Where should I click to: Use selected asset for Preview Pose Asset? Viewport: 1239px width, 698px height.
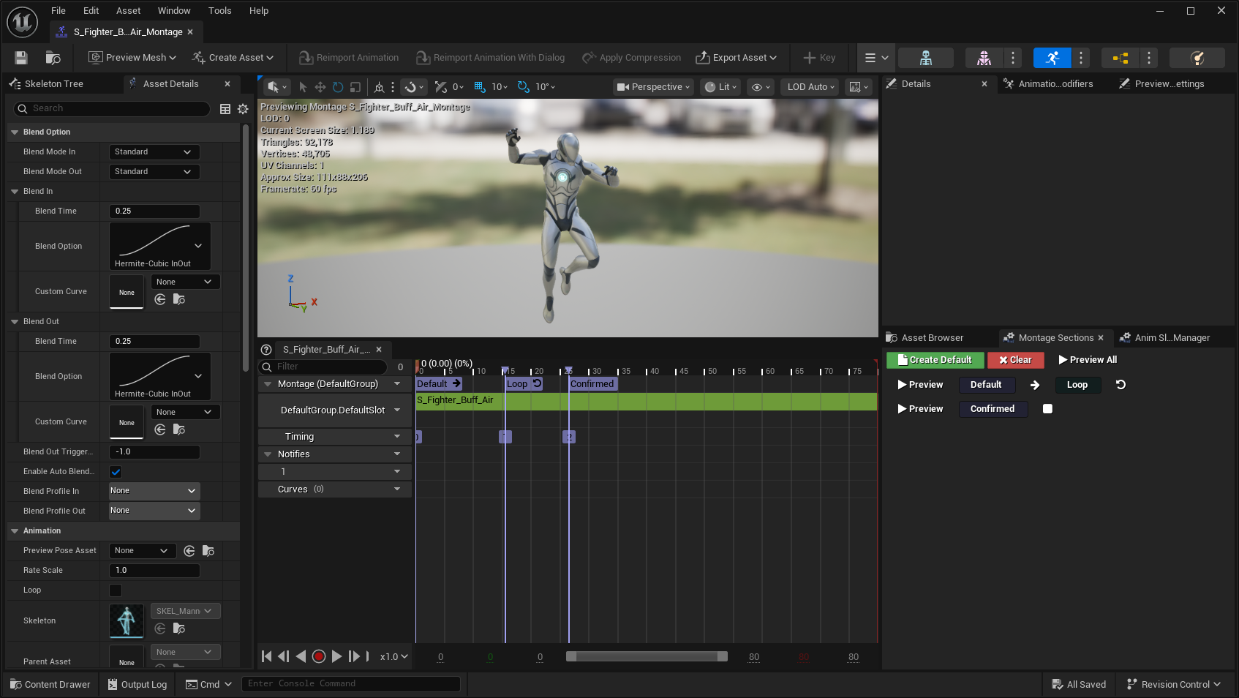pos(189,551)
